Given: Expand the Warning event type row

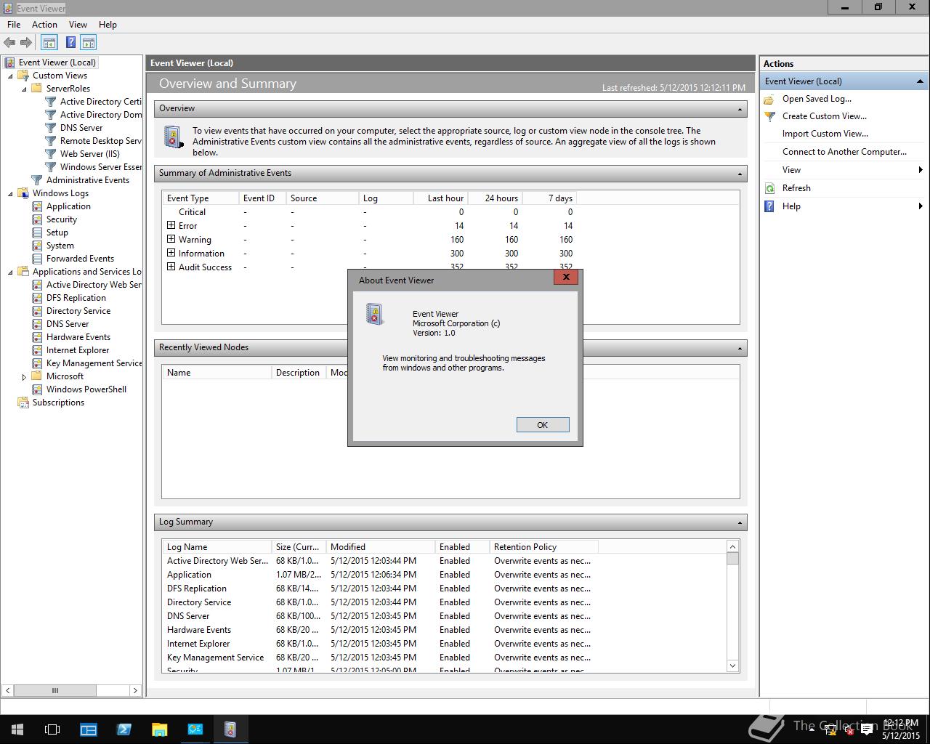Looking at the screenshot, I should tap(171, 239).
